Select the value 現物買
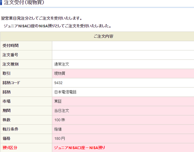Screen dimensions: 194x152 pos(60,74)
